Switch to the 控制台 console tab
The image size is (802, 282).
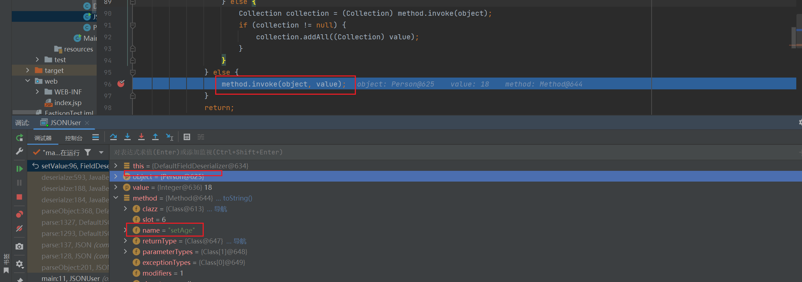point(73,138)
